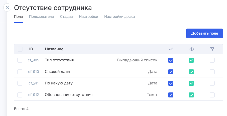Tick the select-all checkbox in table header
The width and height of the screenshot is (227, 116).
point(20,49)
